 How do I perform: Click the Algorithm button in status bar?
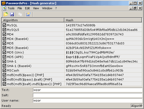(137, 106)
